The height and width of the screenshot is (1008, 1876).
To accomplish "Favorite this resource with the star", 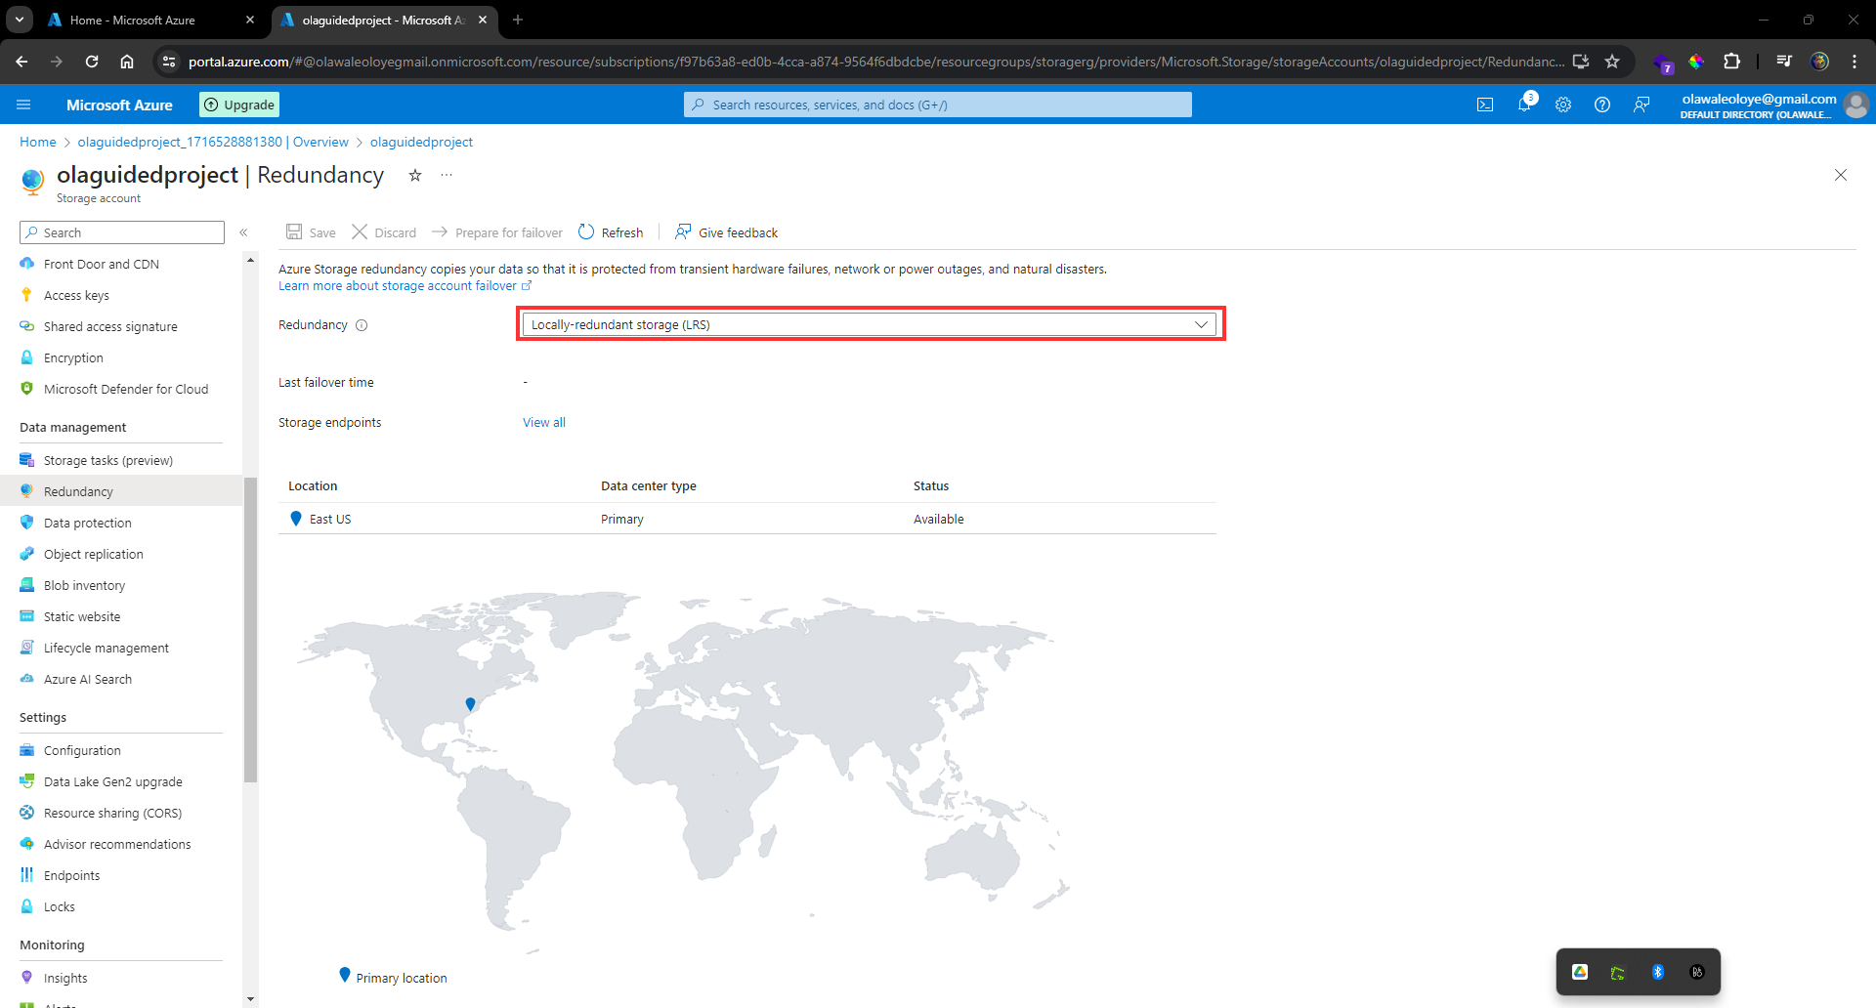I will click(415, 175).
